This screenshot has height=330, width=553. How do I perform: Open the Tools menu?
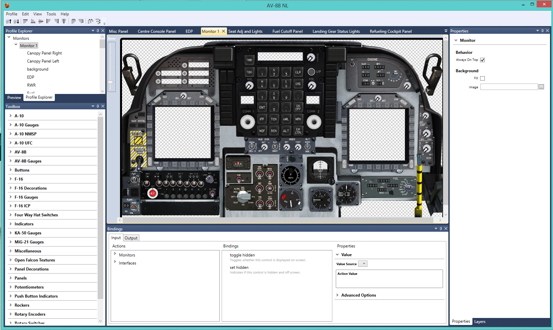[51, 14]
